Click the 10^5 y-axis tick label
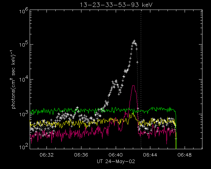This screenshot has width=211, height=169. pyautogui.click(x=23, y=45)
